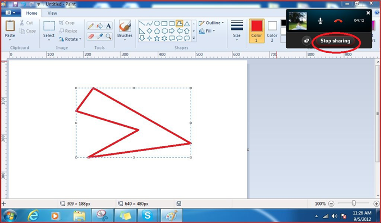Screen dimensions: 381x223
Task: Choose the Diamond shape
Action: 150,31
